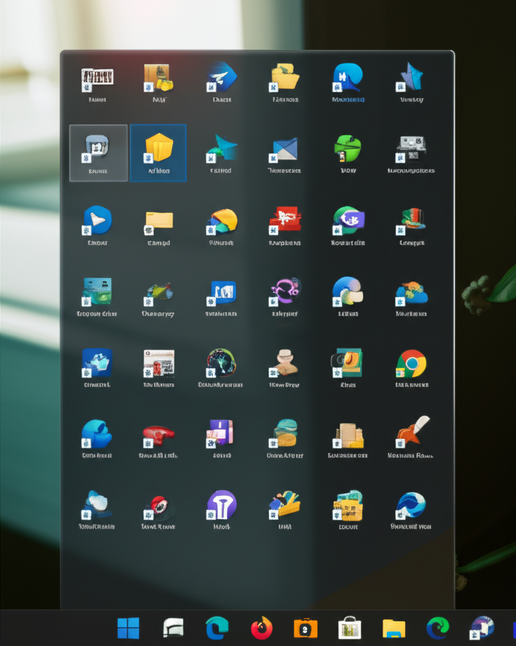Click the gray-highlighted icon tile
Viewport: 516px width, 646px height.
coord(98,152)
